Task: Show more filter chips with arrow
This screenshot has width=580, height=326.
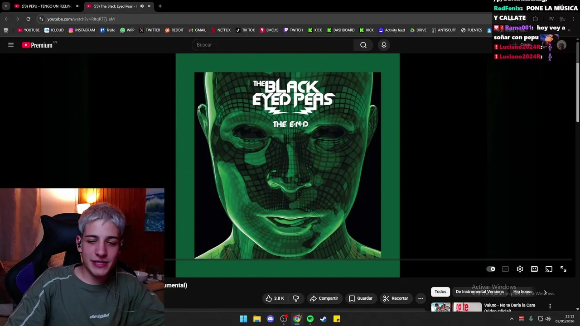Action: click(x=545, y=292)
